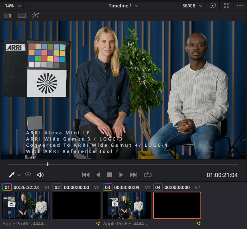Click the Apple ProRes 4444 label under clip 01

tap(25, 224)
